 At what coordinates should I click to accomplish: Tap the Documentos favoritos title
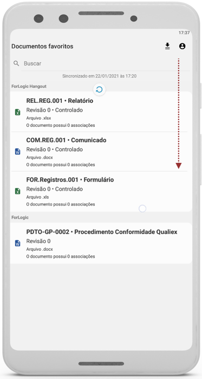[x=42, y=46]
